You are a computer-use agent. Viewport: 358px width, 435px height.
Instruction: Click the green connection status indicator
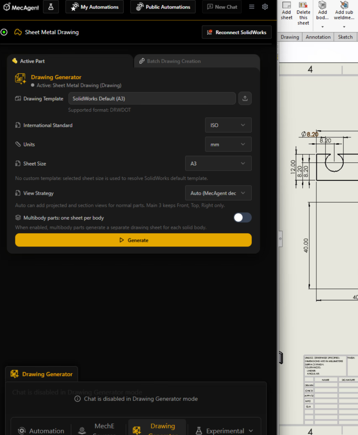(x=4, y=32)
